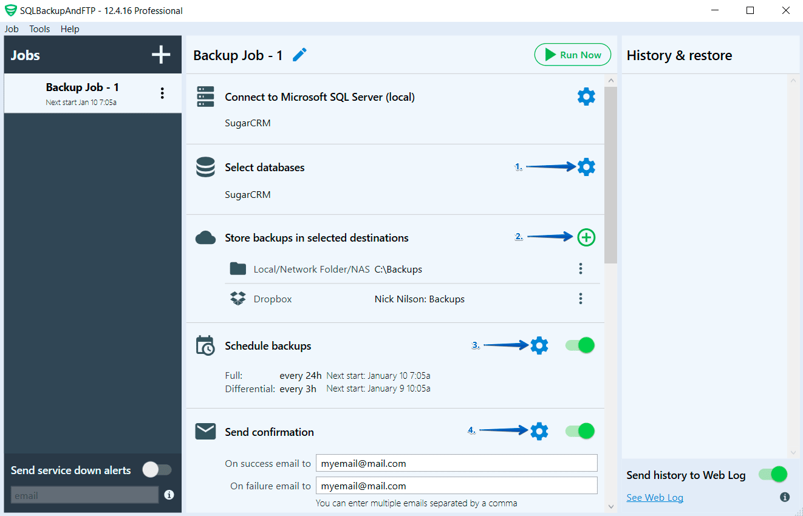803x516 pixels.
Task: Click the C:\Backups folder path
Action: coord(398,269)
